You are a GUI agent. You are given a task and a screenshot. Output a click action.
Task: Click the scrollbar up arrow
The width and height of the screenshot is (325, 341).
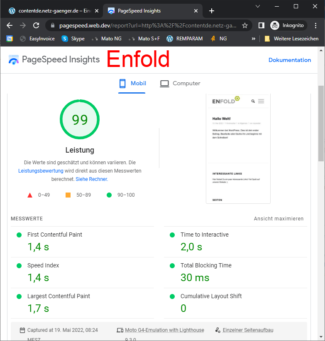(321, 50)
